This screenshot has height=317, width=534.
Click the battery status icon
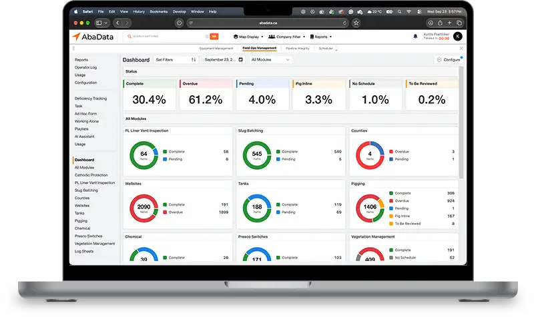coord(390,11)
